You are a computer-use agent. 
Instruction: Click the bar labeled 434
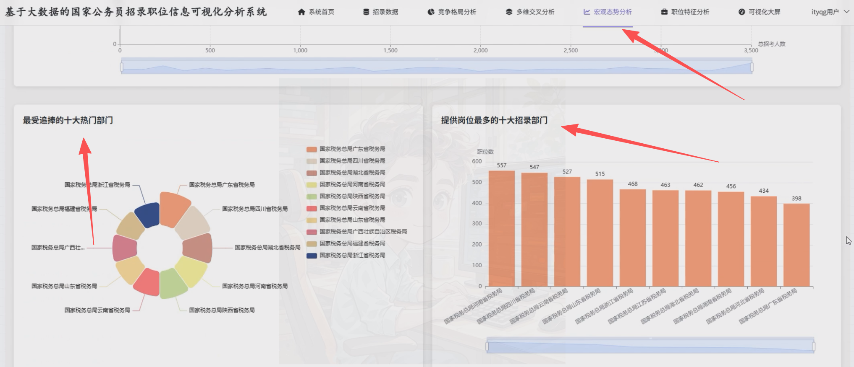(764, 242)
